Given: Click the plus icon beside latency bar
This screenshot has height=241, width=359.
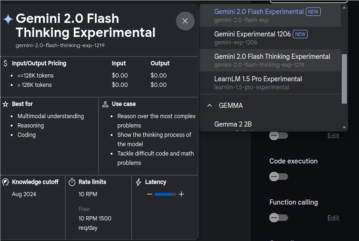Looking at the screenshot, I should click(182, 194).
